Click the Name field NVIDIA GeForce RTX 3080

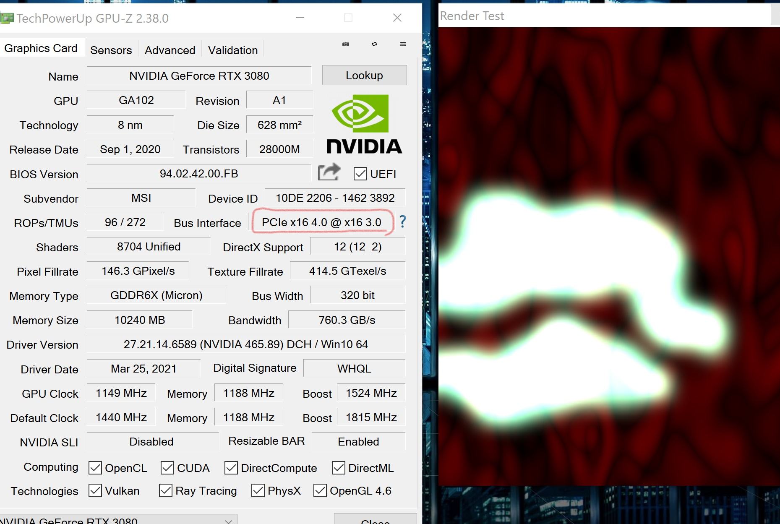pyautogui.click(x=199, y=76)
